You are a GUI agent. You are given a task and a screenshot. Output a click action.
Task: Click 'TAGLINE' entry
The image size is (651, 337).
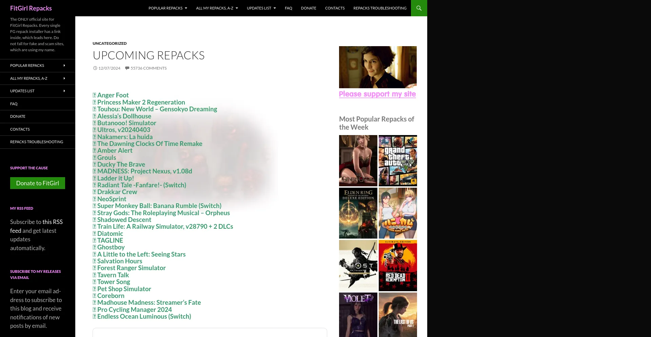pyautogui.click(x=110, y=240)
